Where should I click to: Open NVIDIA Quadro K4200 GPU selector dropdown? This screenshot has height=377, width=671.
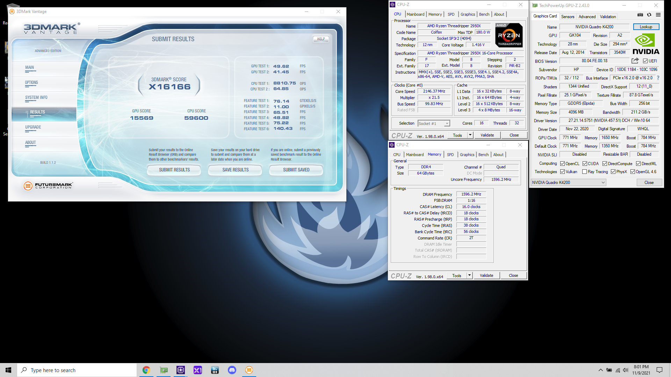click(x=568, y=182)
